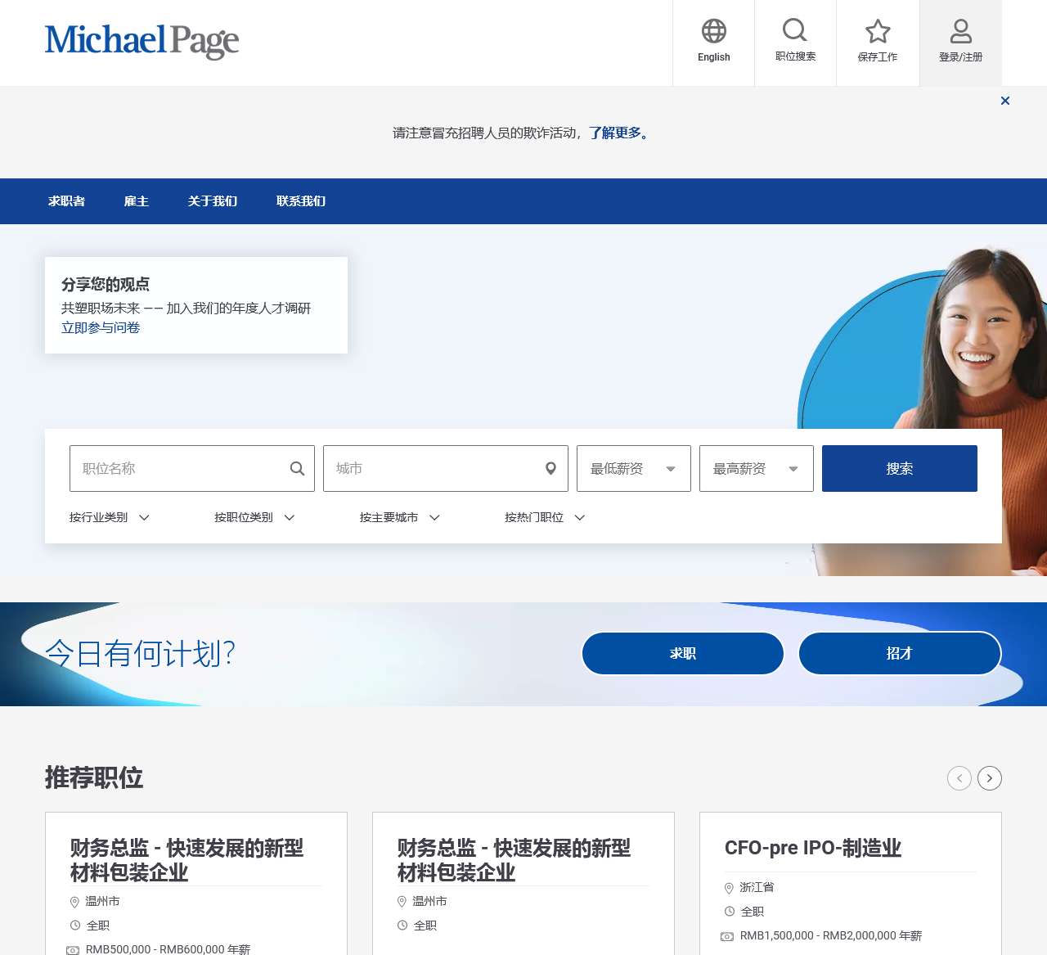1047x955 pixels.
Task: Go to next recommended jobs arrow
Action: (990, 778)
